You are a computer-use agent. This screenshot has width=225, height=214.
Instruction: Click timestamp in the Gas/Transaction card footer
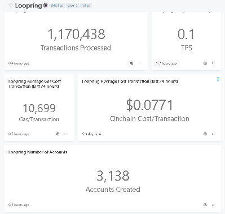pos(19,134)
